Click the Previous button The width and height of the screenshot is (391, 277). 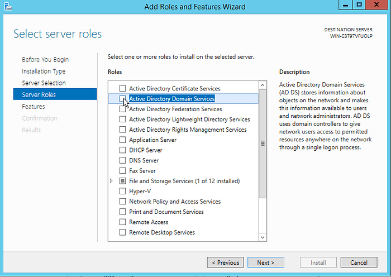tap(225, 262)
